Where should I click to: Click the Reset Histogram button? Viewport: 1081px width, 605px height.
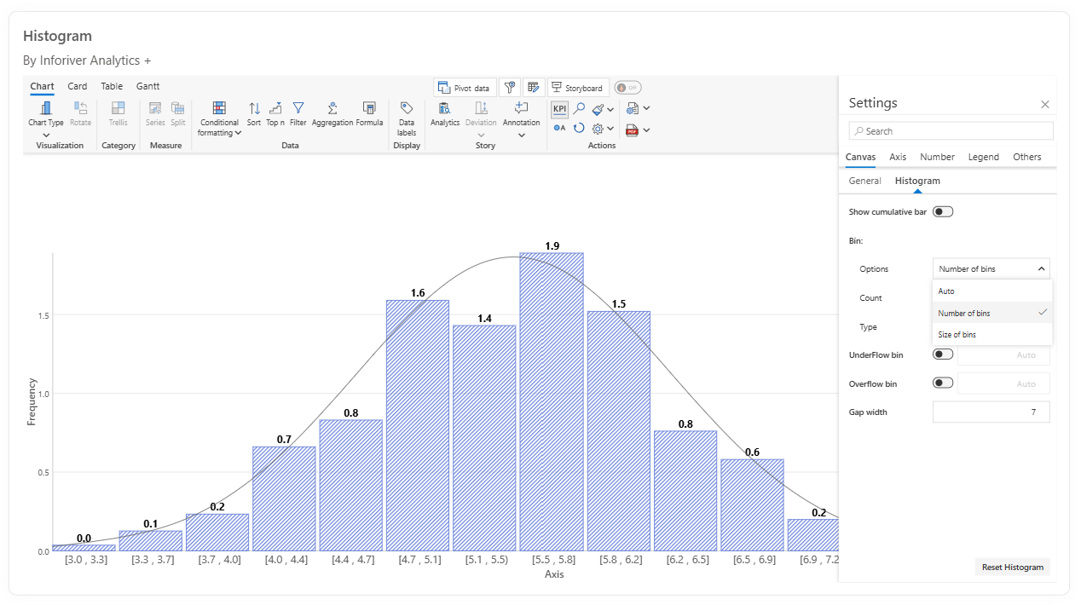(1012, 567)
